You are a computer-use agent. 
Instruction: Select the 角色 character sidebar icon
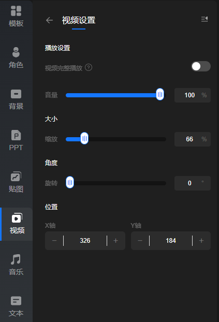(x=16, y=58)
